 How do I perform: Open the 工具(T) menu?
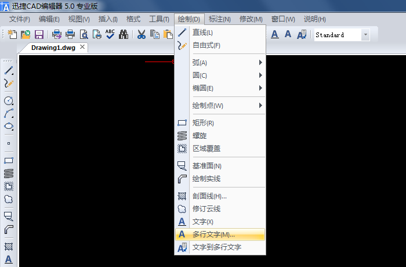[x=159, y=19]
